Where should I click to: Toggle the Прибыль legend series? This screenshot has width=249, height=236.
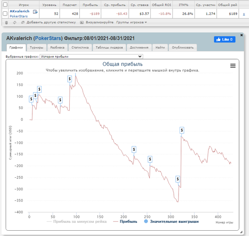pyautogui.click(x=125, y=221)
